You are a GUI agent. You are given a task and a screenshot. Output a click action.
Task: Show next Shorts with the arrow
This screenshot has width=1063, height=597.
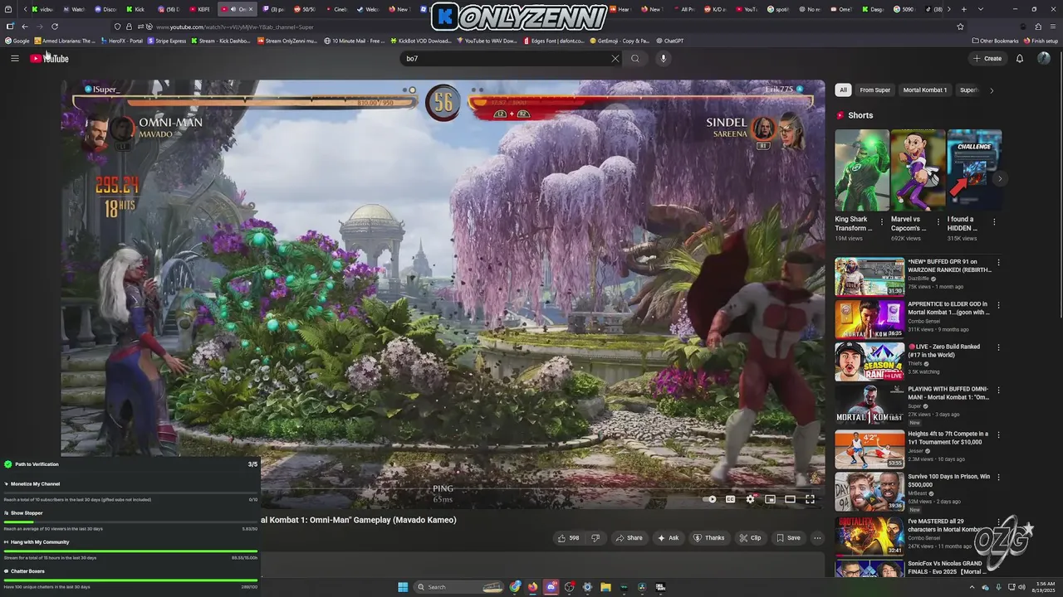coord(1000,179)
